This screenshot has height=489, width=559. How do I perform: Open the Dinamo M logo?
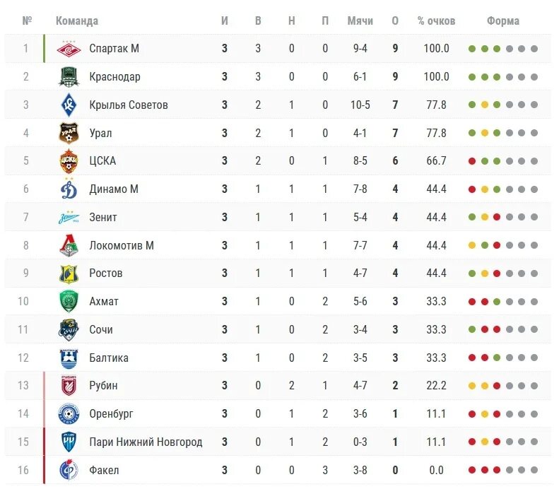[69, 189]
